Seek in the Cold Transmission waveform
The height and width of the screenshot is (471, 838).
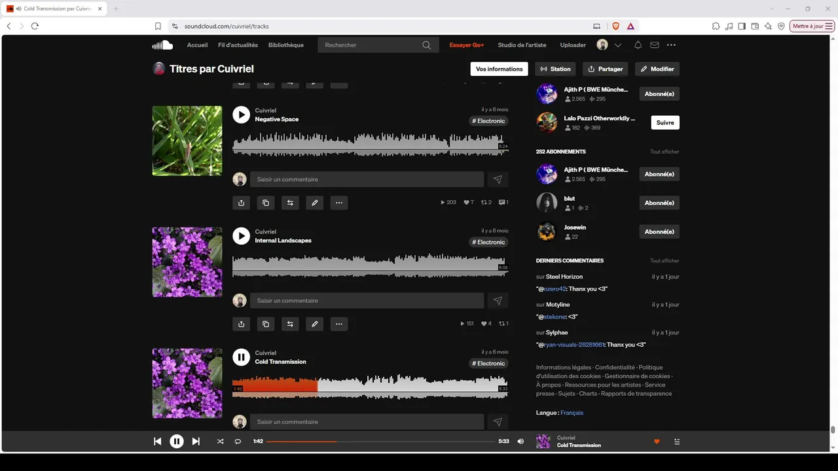pos(370,386)
